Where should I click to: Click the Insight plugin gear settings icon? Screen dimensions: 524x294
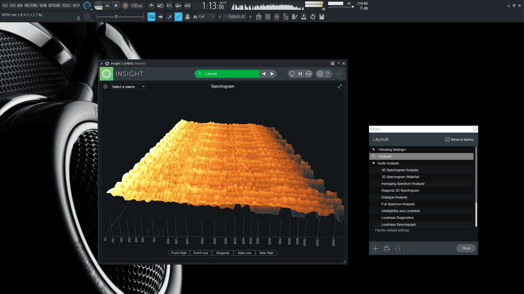[x=107, y=63]
